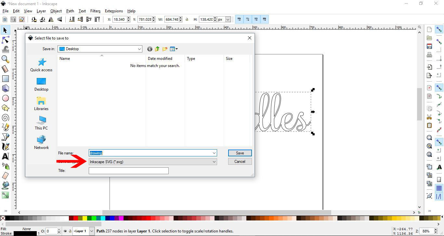Toggle snap nodes and handles
444x236 pixels.
(439, 87)
